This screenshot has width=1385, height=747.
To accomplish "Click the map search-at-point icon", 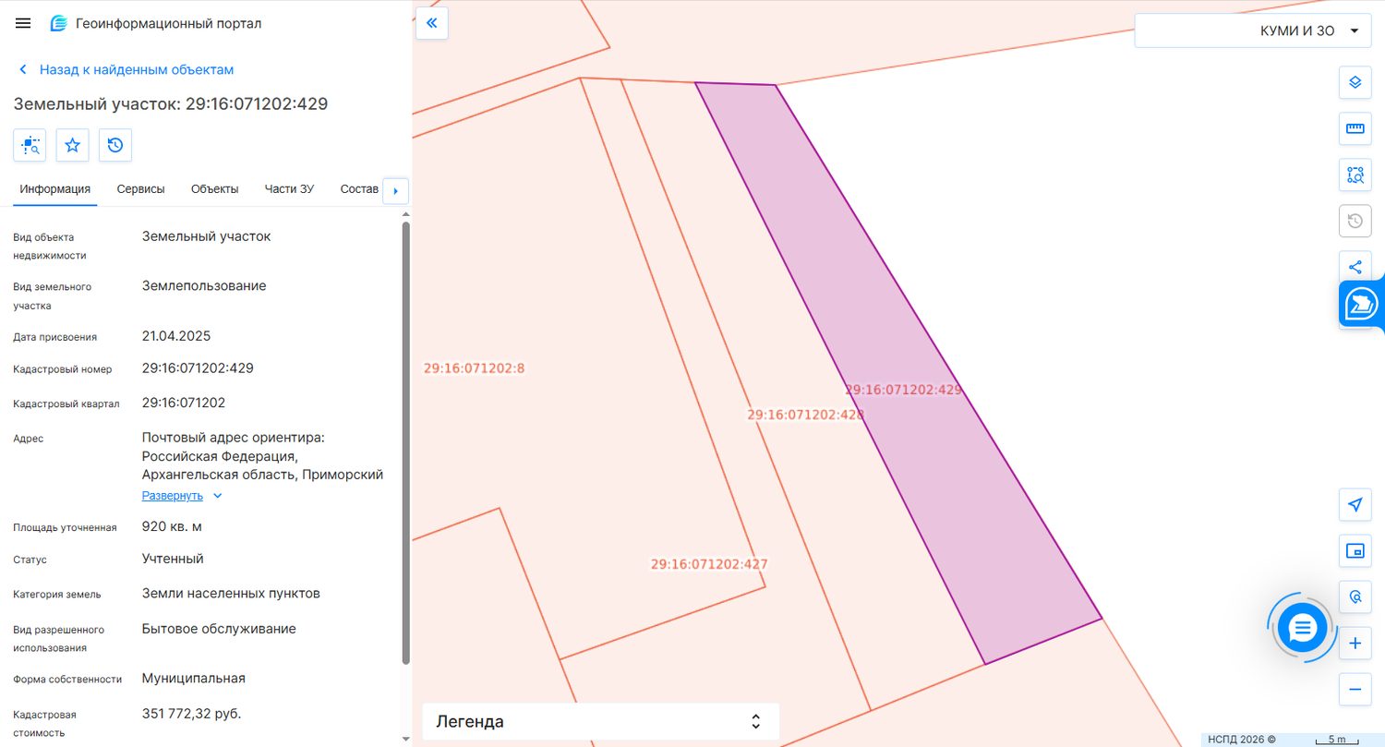I will (1355, 597).
